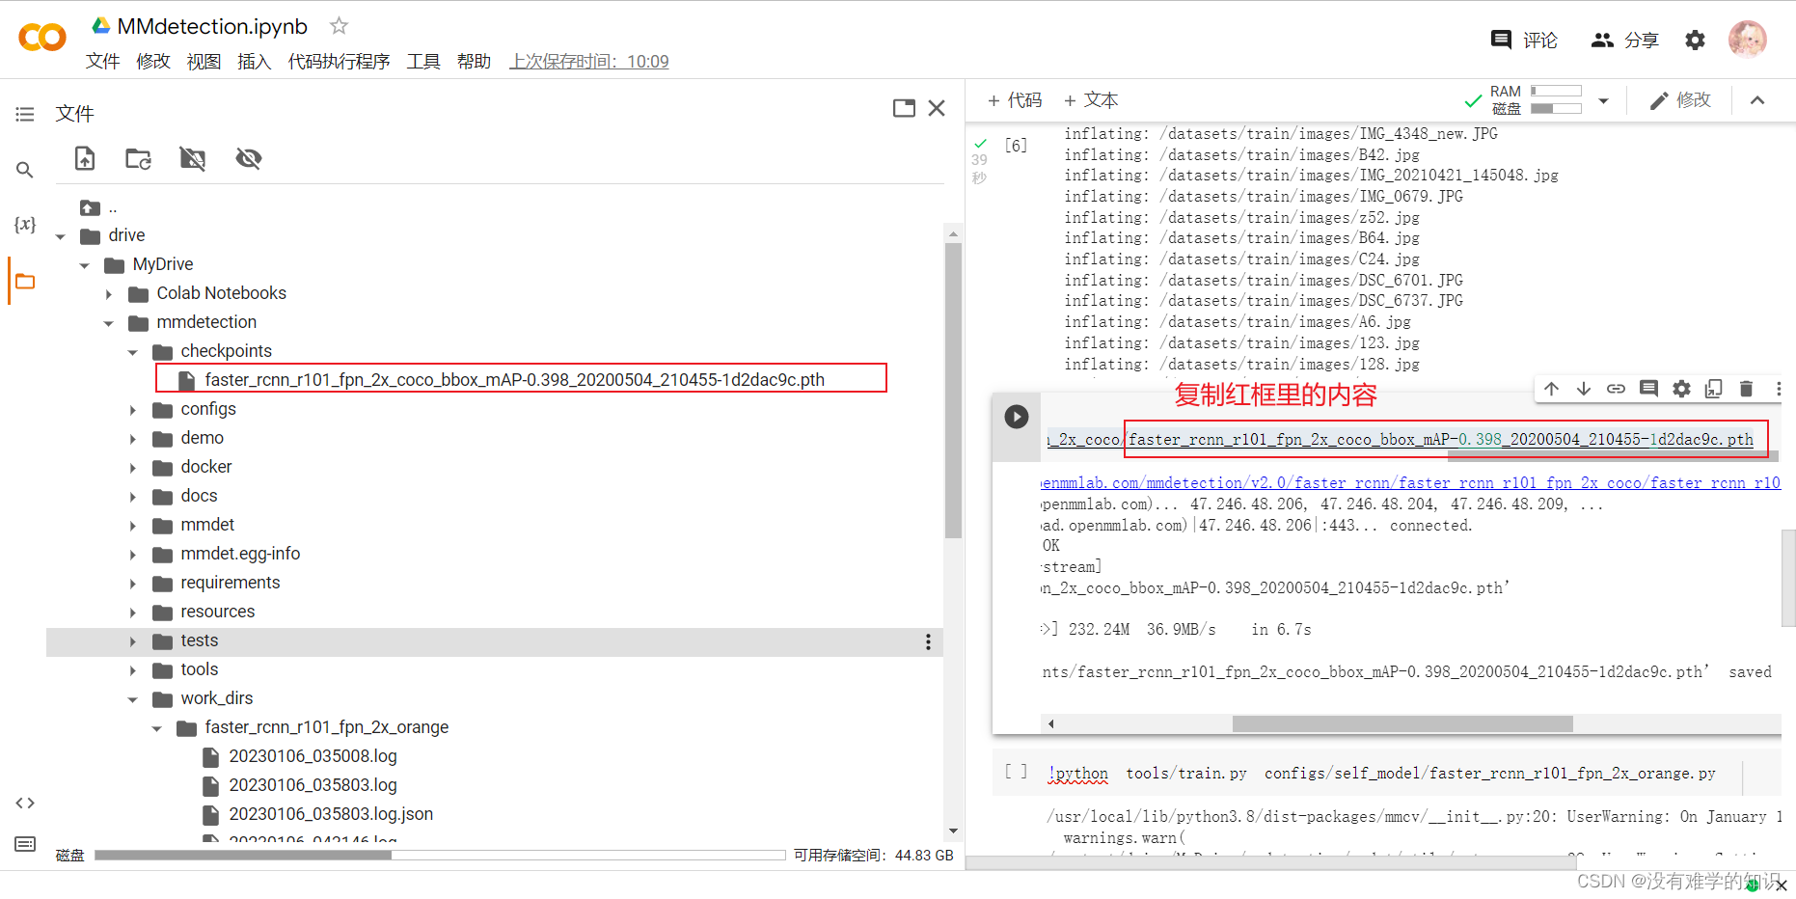This screenshot has width=1796, height=899.
Task: Open the download.openmmlab.com output link
Action: point(1410,483)
